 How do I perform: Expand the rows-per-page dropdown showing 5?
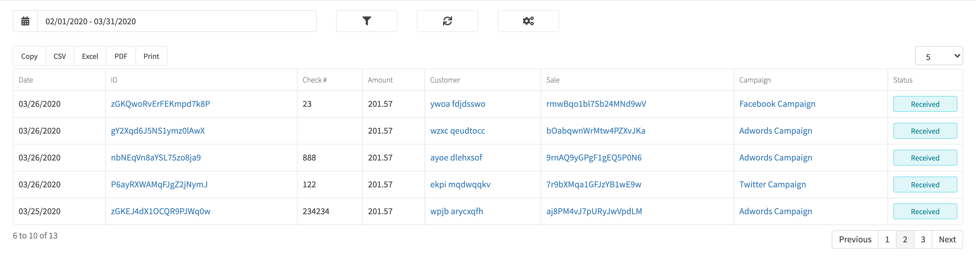(938, 56)
